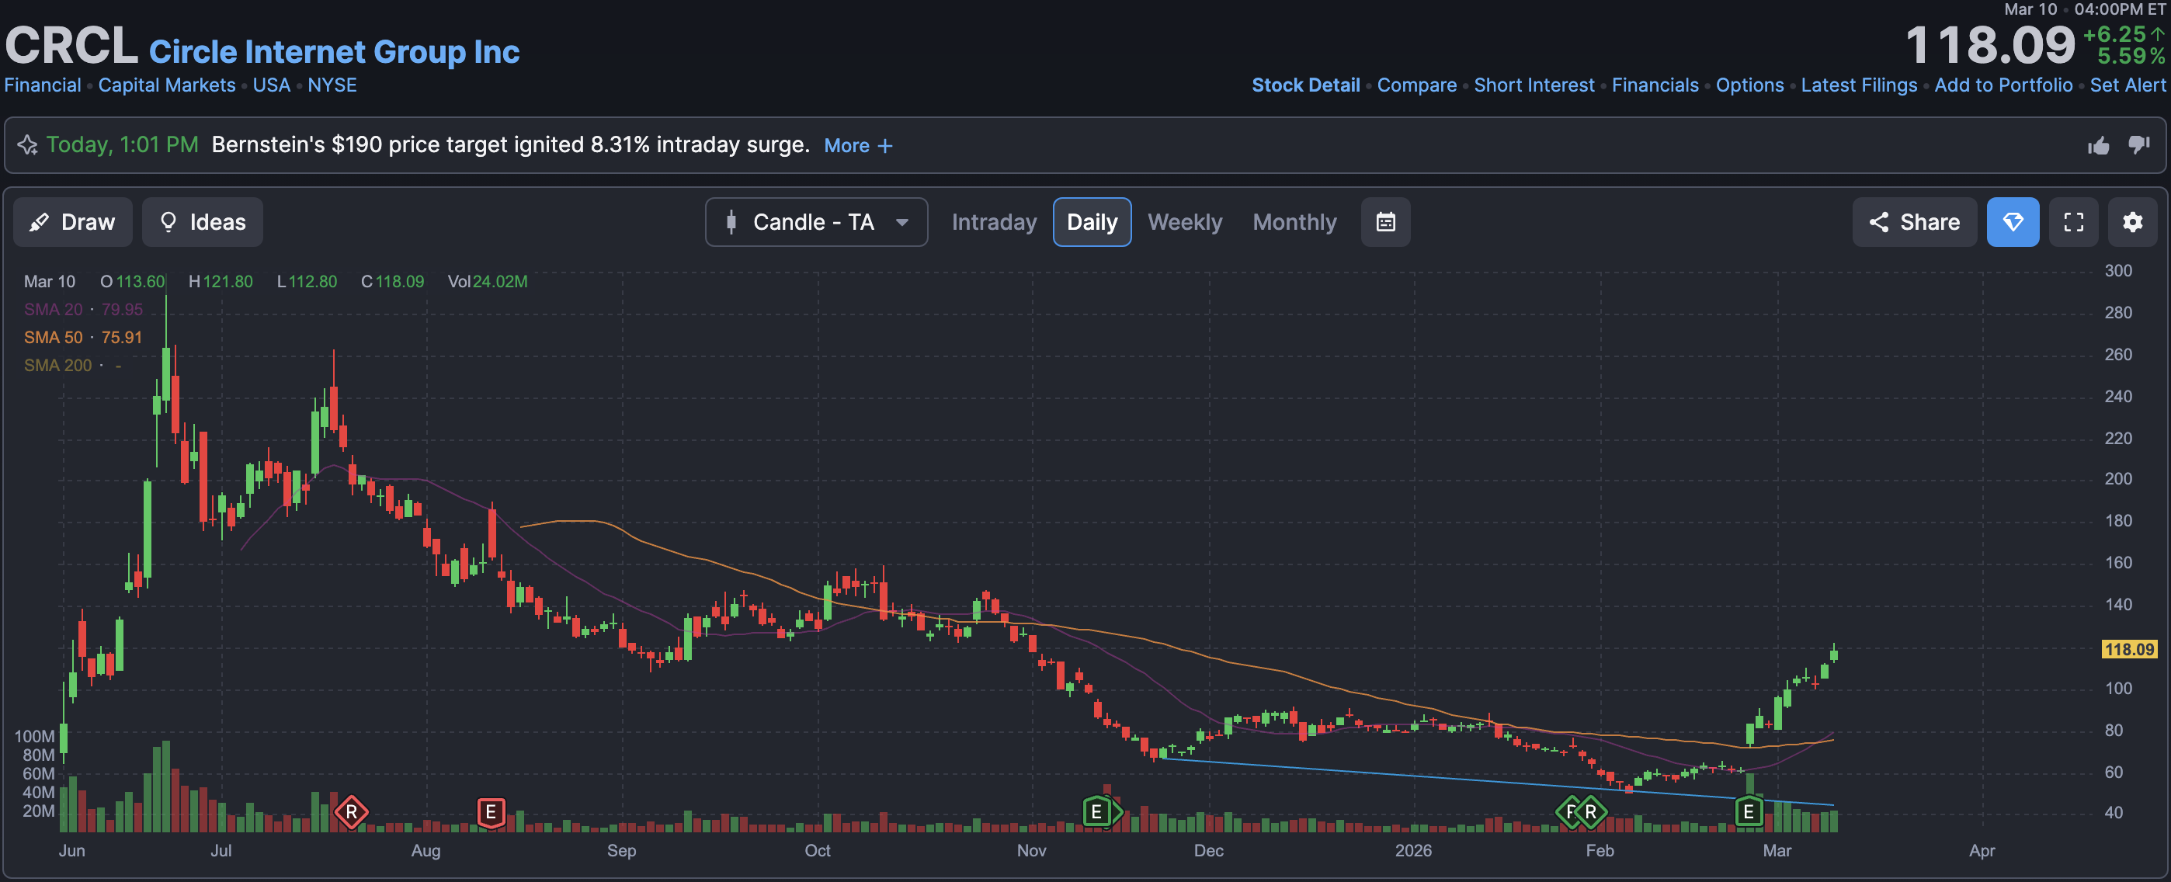The height and width of the screenshot is (882, 2171).
Task: Select the Weekly timeframe
Action: (x=1184, y=222)
